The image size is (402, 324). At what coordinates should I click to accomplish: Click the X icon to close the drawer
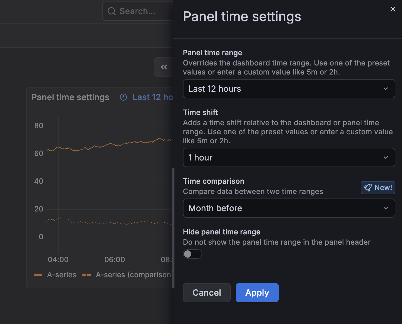(393, 9)
